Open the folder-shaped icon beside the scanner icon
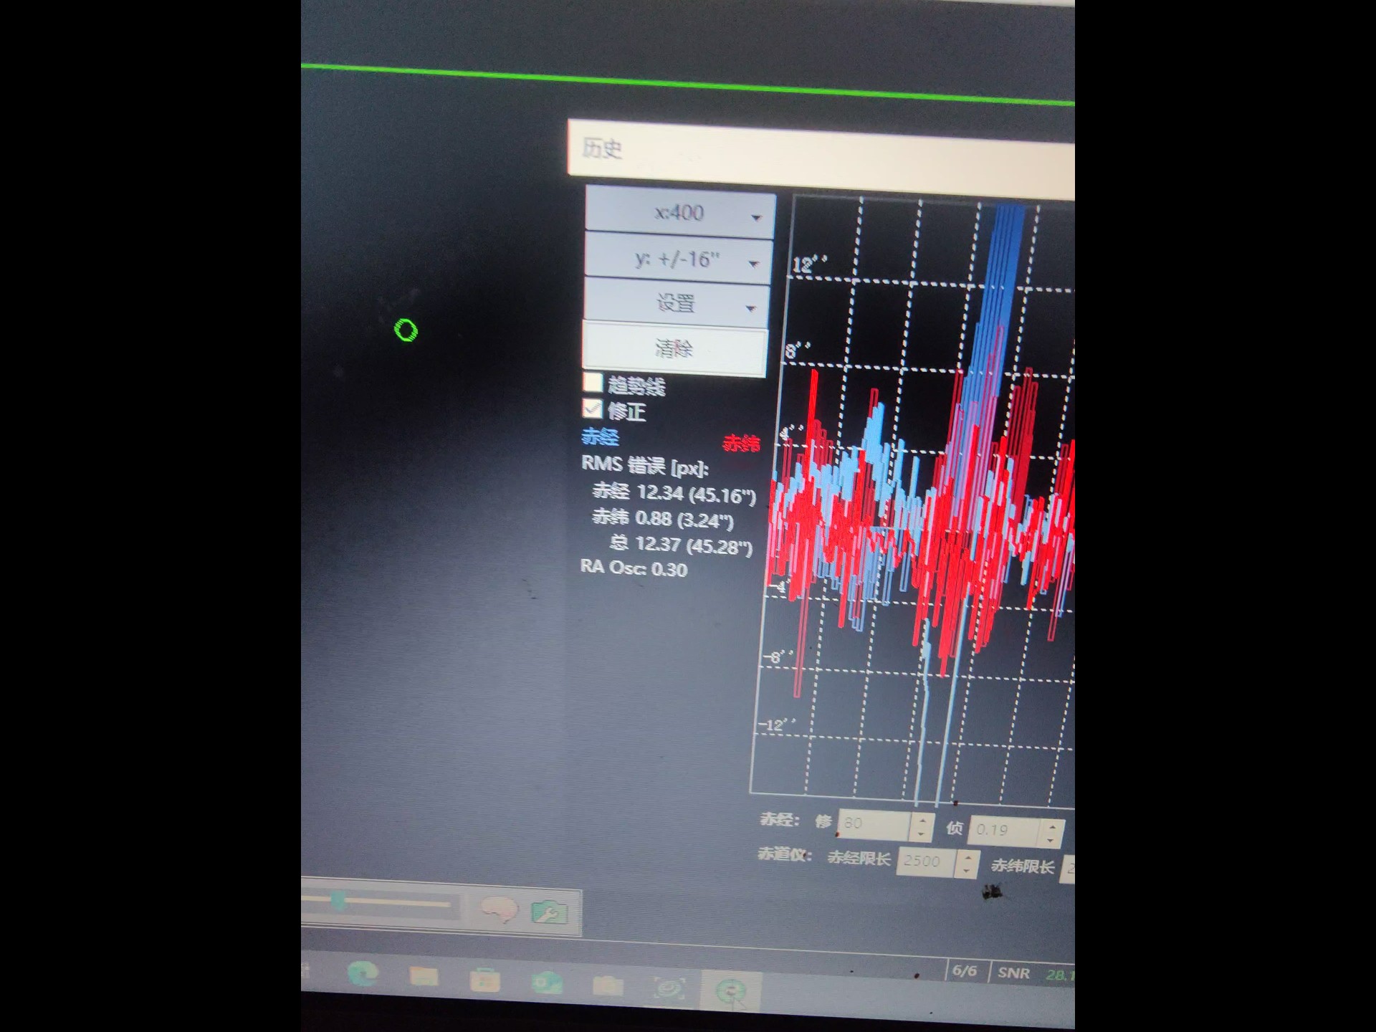 (608, 986)
